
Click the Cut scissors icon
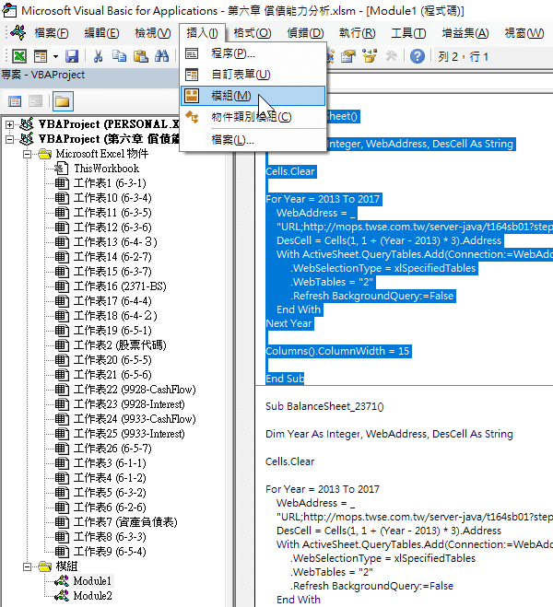pyautogui.click(x=98, y=56)
